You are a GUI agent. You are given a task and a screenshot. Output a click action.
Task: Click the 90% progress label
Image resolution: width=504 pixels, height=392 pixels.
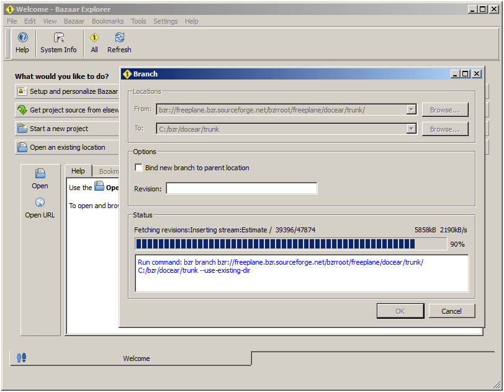[x=457, y=244]
